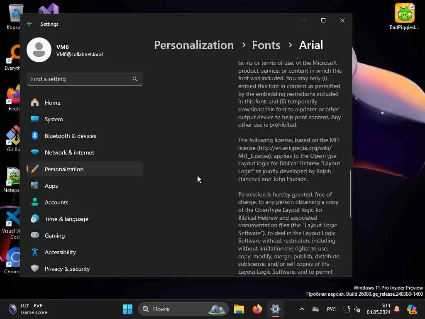Open LUT - EVE Game score widget
The width and height of the screenshot is (425, 319).
click(27, 309)
